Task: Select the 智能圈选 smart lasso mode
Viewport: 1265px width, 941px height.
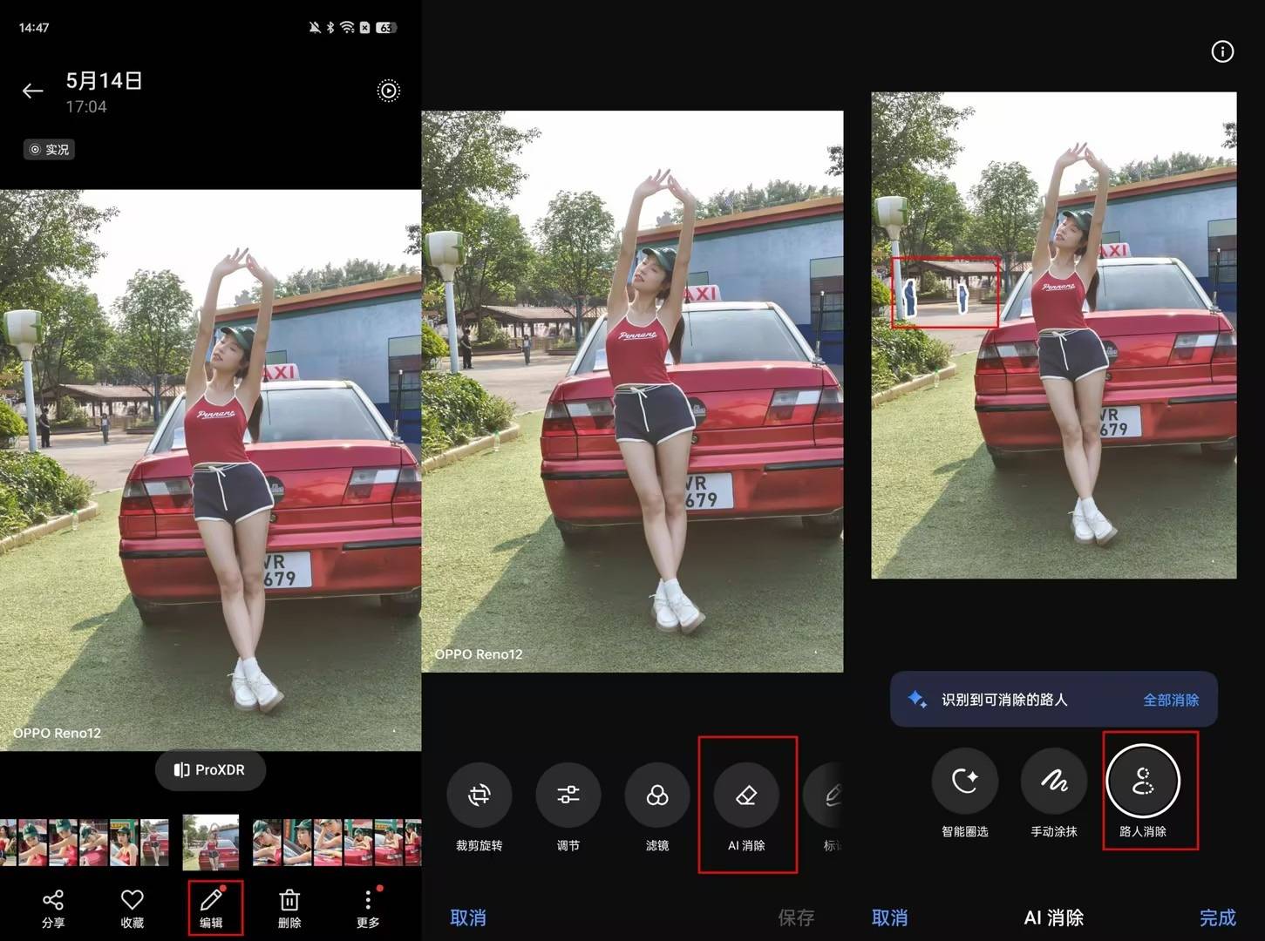Action: coord(964,782)
